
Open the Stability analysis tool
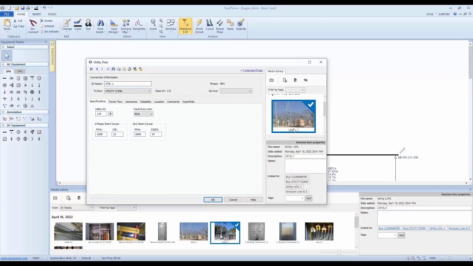pos(241,25)
